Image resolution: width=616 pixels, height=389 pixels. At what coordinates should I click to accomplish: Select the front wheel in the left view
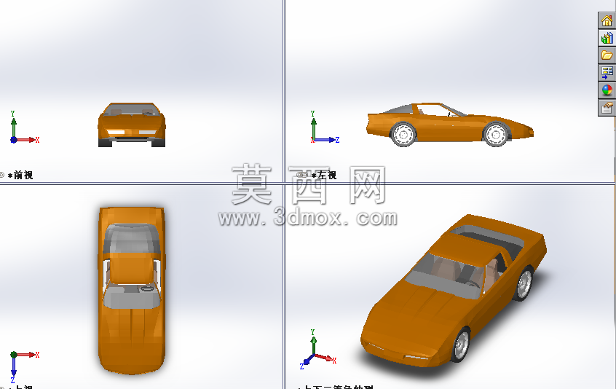click(496, 134)
